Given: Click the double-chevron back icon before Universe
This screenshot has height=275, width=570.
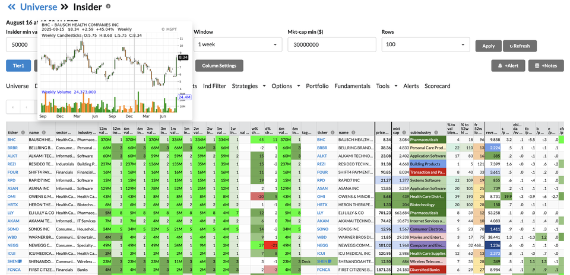Looking at the screenshot, I should (x=11, y=7).
